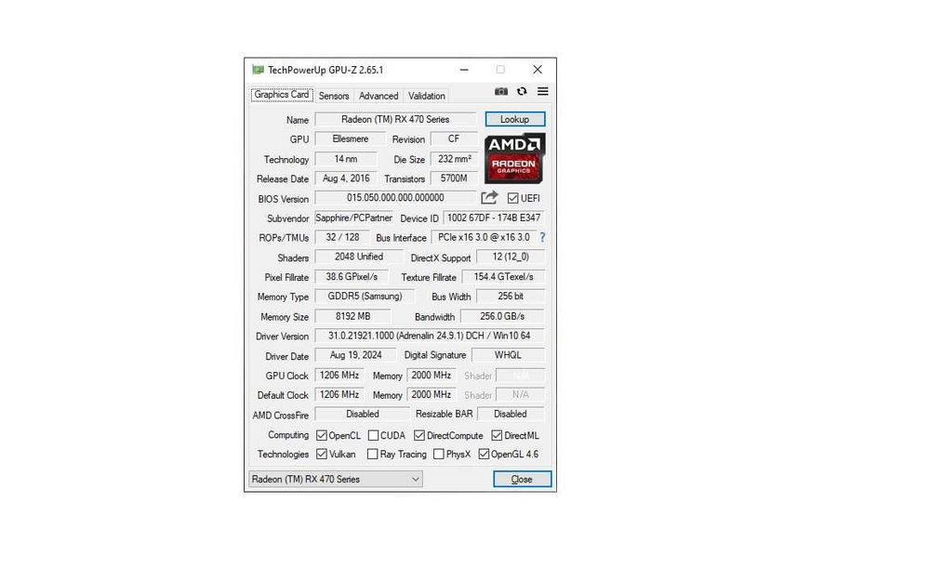Click the Revision value CF
This screenshot has height=581, width=930.
tap(454, 139)
